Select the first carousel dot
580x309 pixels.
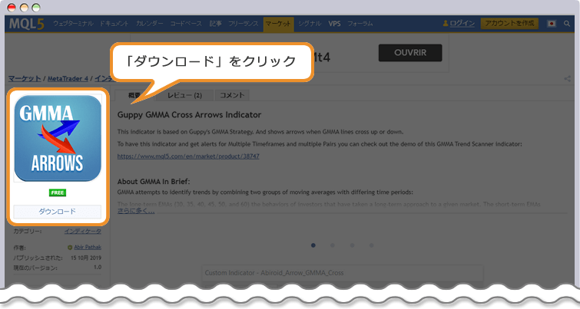(313, 245)
